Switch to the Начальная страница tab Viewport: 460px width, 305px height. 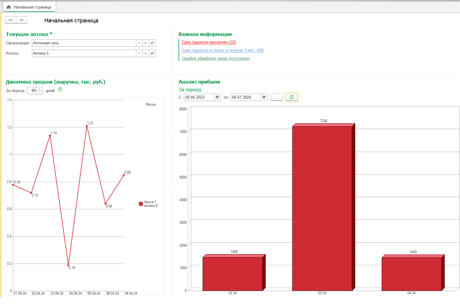tap(29, 7)
